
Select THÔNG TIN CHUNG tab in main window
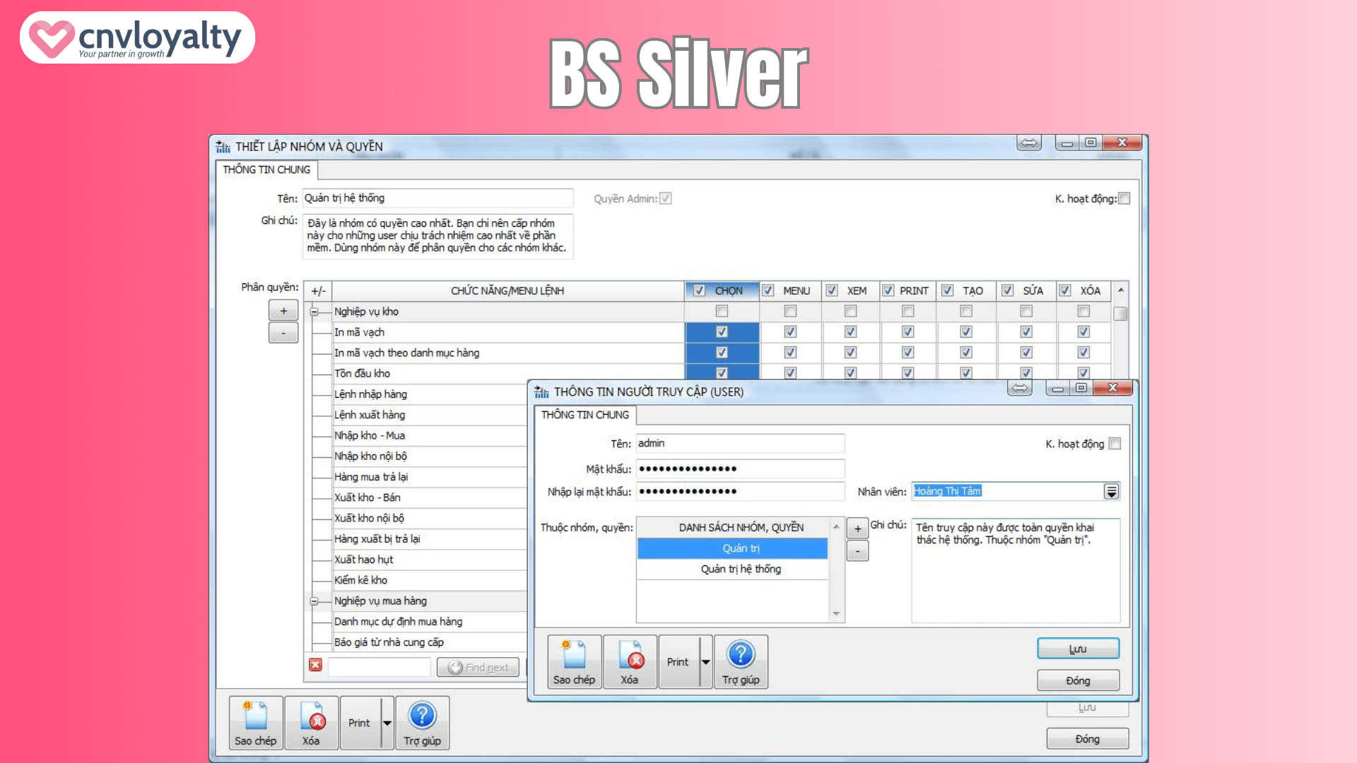267,170
